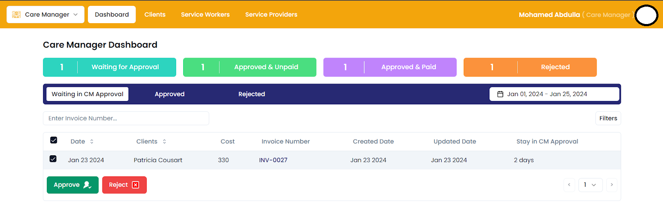The image size is (663, 212).
Task: Click the X icon on Reject button
Action: (x=136, y=185)
